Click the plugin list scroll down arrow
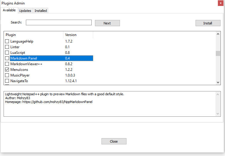 click(218, 82)
